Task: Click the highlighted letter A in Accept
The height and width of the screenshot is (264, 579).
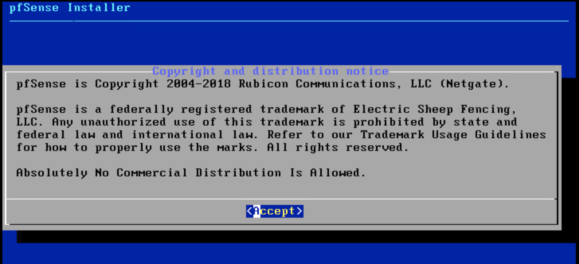Action: pos(257,211)
